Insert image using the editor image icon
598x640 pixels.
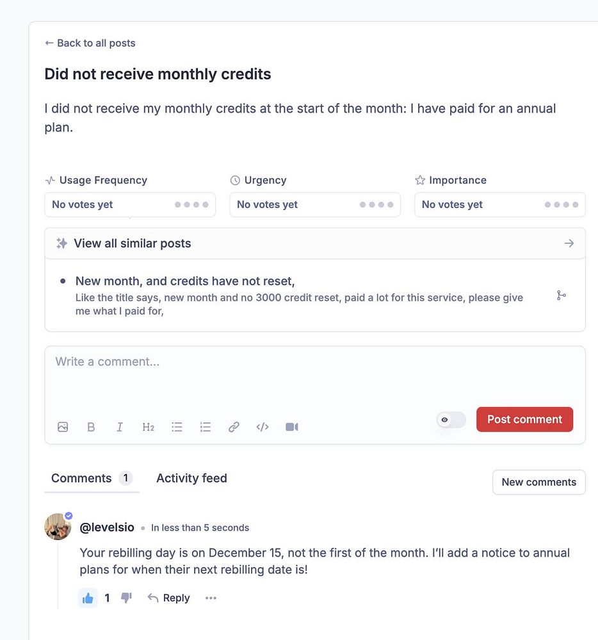pos(63,427)
